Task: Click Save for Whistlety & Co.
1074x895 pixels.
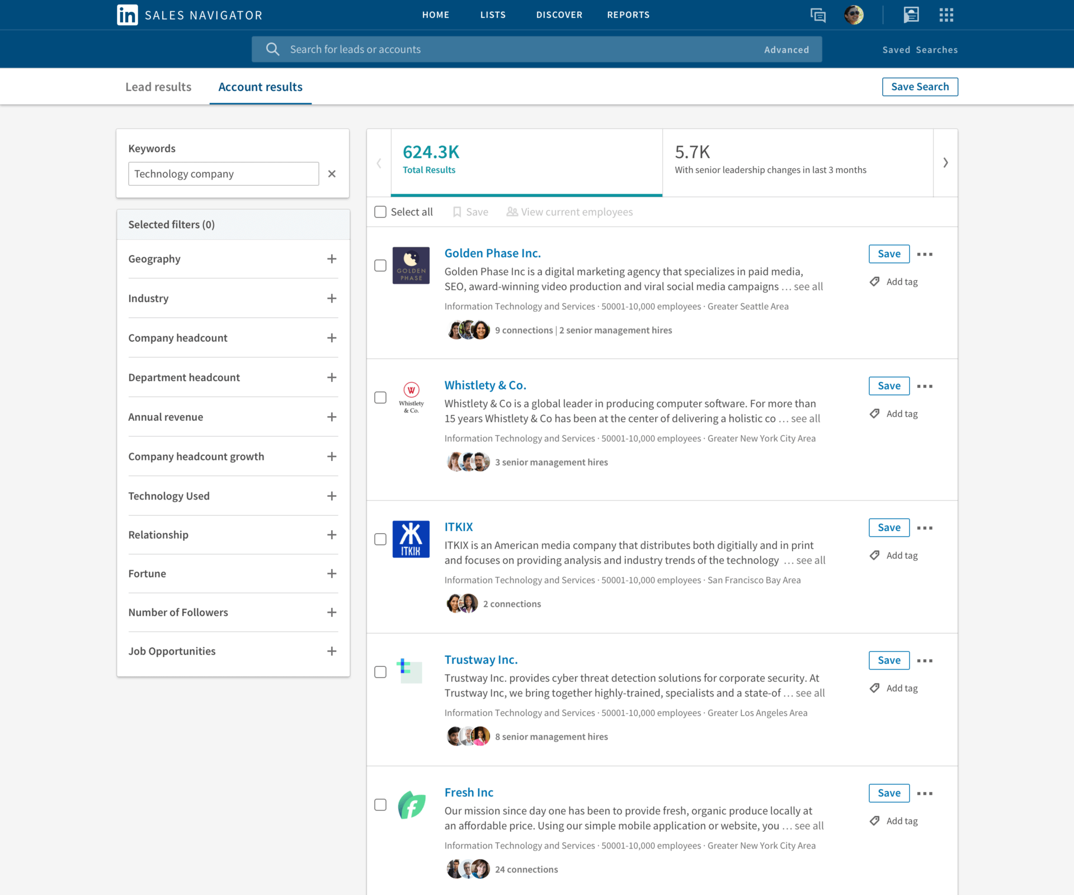Action: pos(888,385)
